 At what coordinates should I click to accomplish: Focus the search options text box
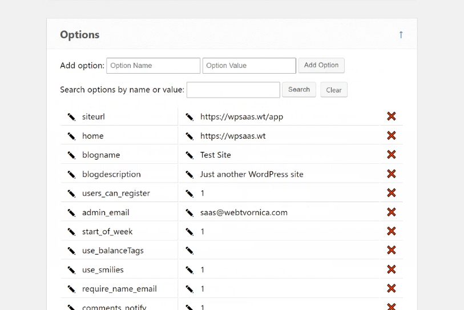pyautogui.click(x=233, y=90)
